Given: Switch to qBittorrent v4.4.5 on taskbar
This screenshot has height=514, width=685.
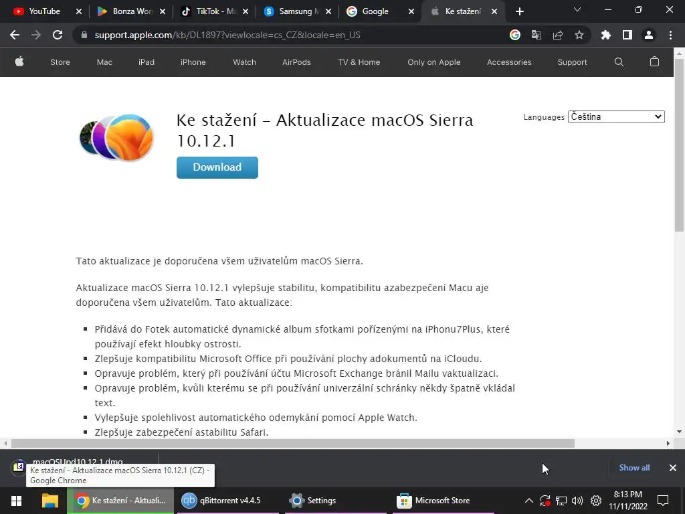Looking at the screenshot, I should pyautogui.click(x=228, y=501).
